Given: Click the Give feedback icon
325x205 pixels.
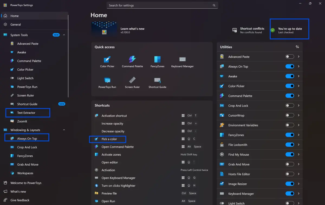Looking at the screenshot, I should point(5,200).
